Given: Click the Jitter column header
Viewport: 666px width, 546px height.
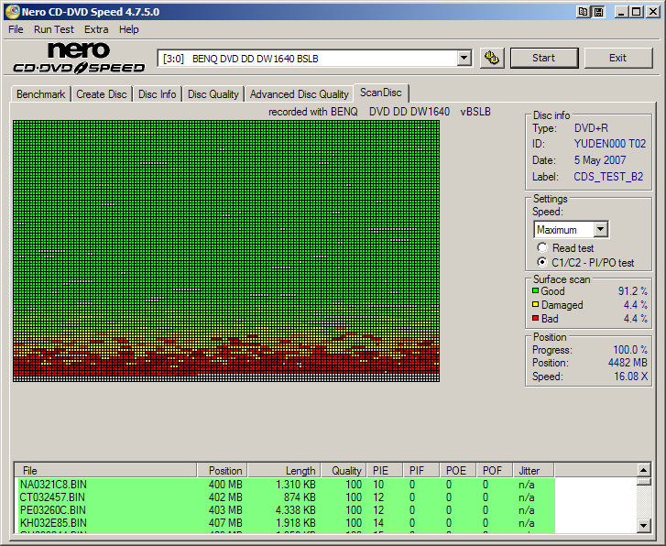Looking at the screenshot, I should [533, 470].
